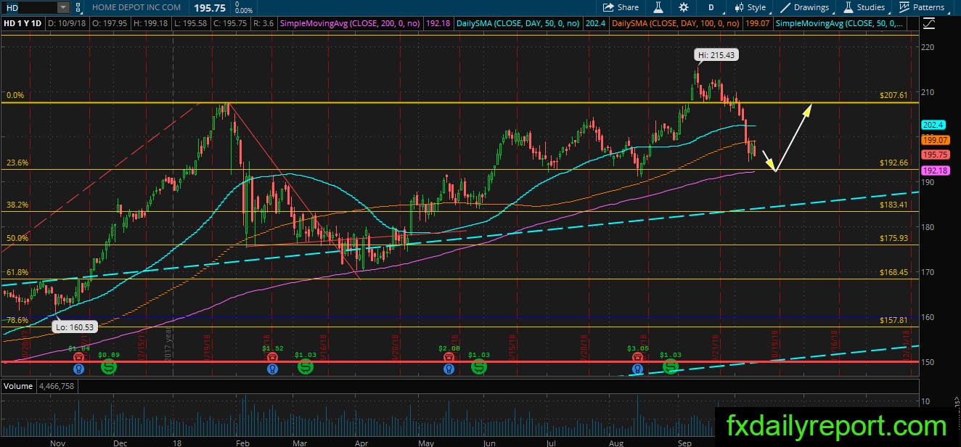Click red phone event icon under $1.84
Screen dimensions: 961x447
(78, 357)
